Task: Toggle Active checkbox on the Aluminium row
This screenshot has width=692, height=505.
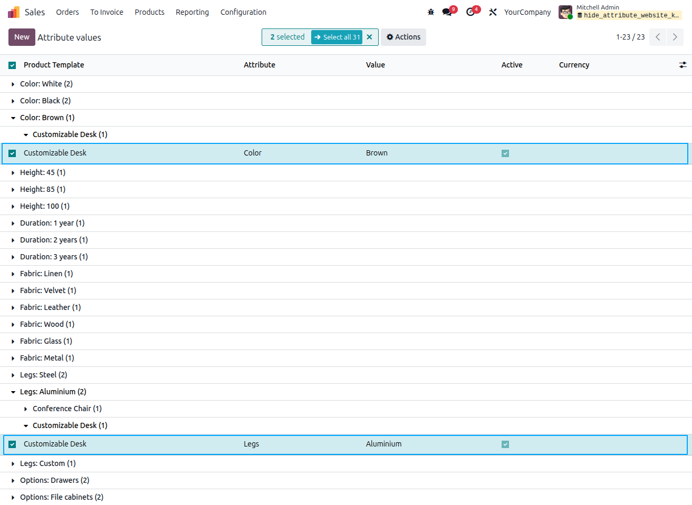Action: [505, 444]
